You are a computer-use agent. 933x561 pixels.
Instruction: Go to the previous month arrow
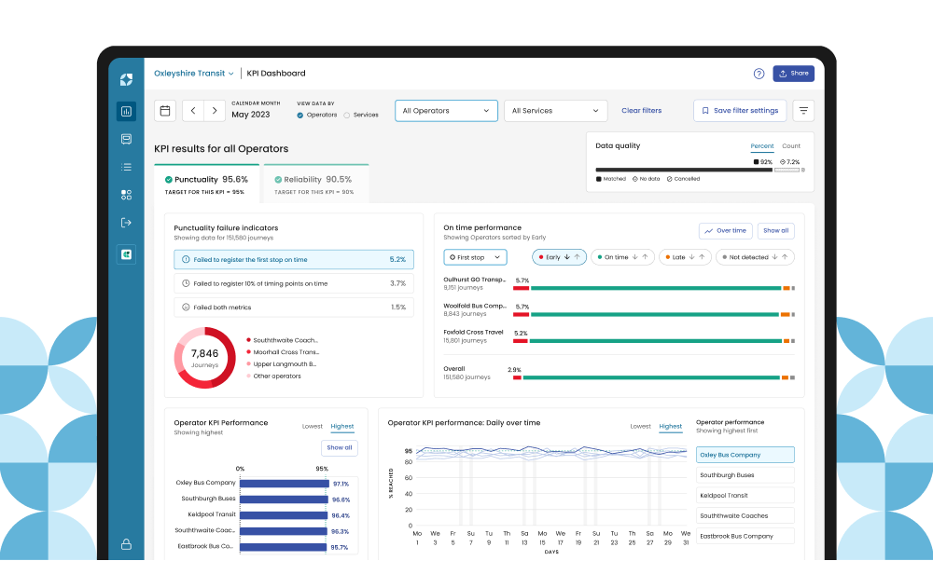(x=193, y=111)
